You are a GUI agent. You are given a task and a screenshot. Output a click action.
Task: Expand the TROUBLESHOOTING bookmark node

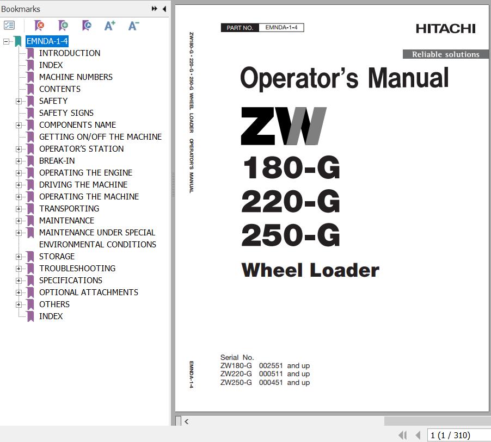19,269
